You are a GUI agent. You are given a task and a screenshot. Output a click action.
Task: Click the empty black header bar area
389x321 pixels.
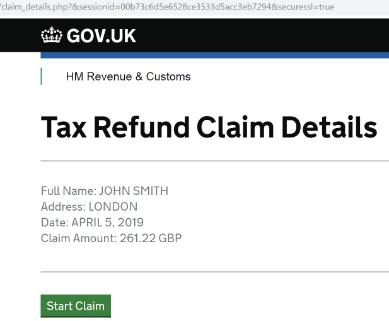pyautogui.click(x=265, y=35)
